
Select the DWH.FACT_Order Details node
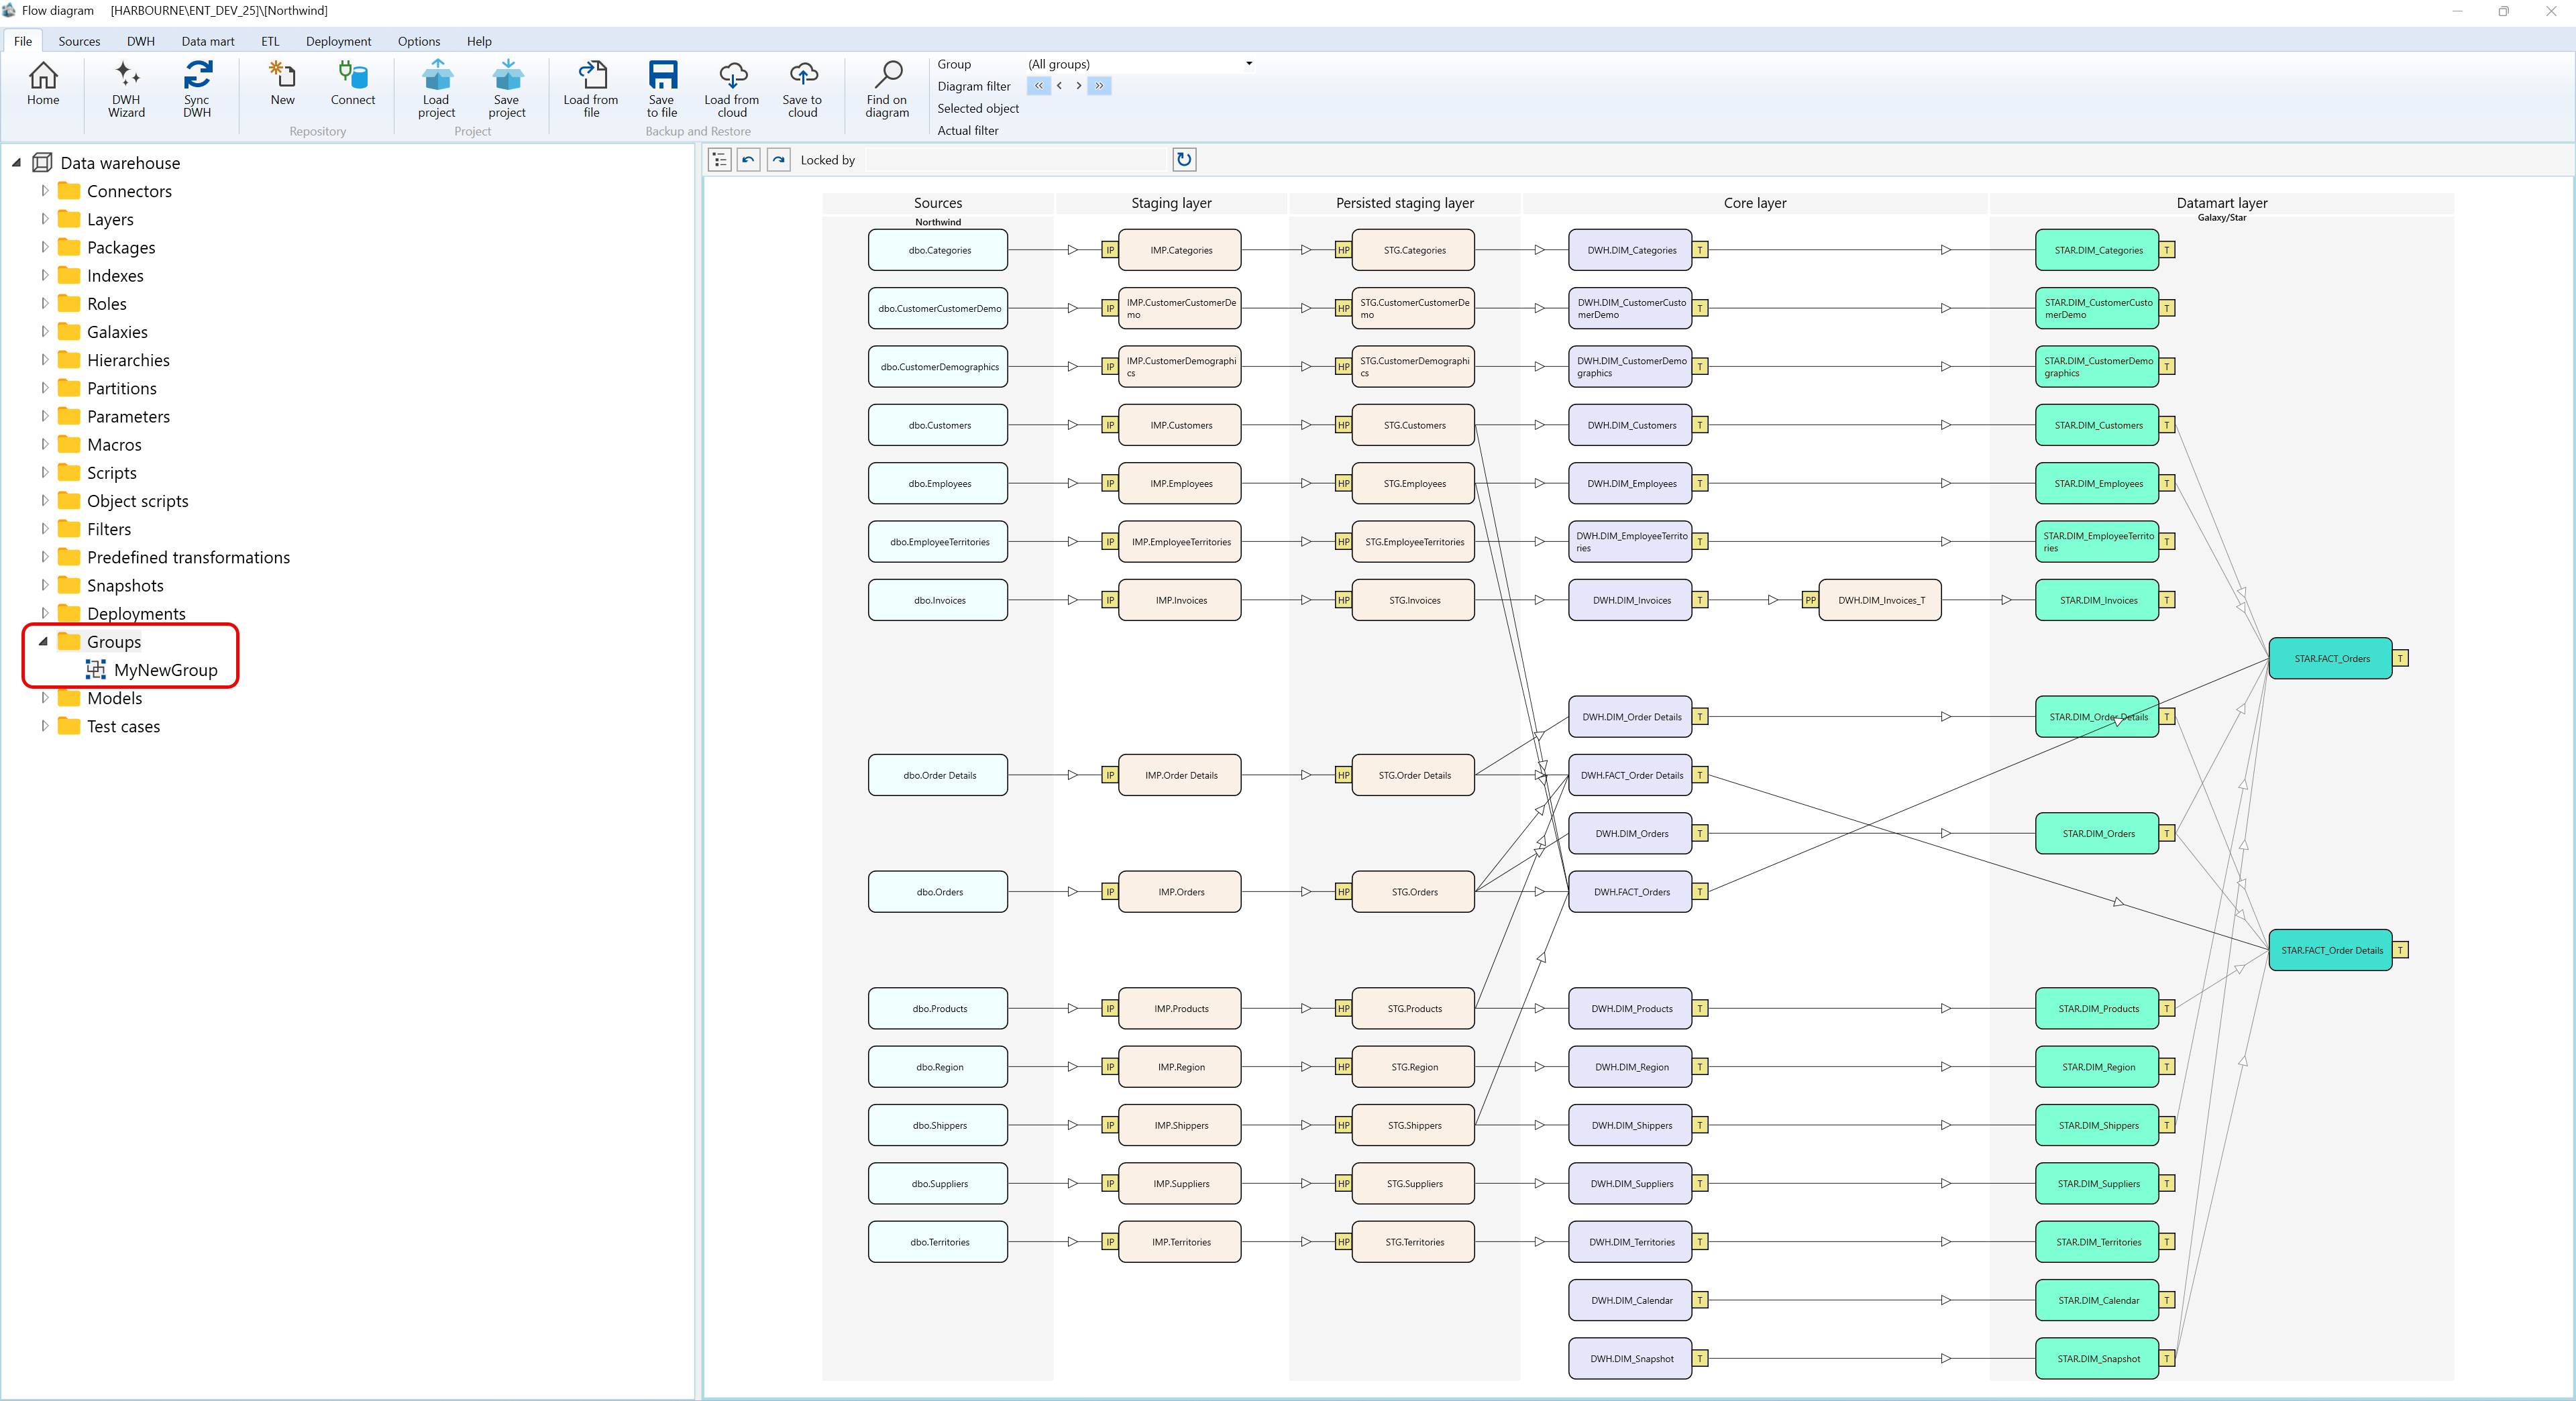point(1630,775)
